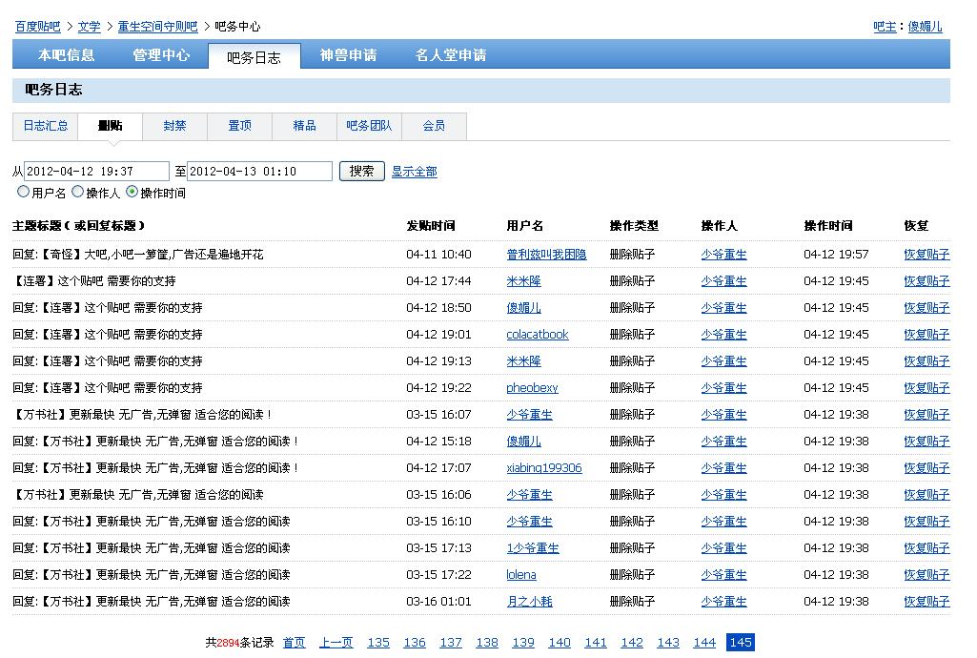The image size is (977, 658).
Task: Click the record count 共2894条记录
Action: [240, 643]
